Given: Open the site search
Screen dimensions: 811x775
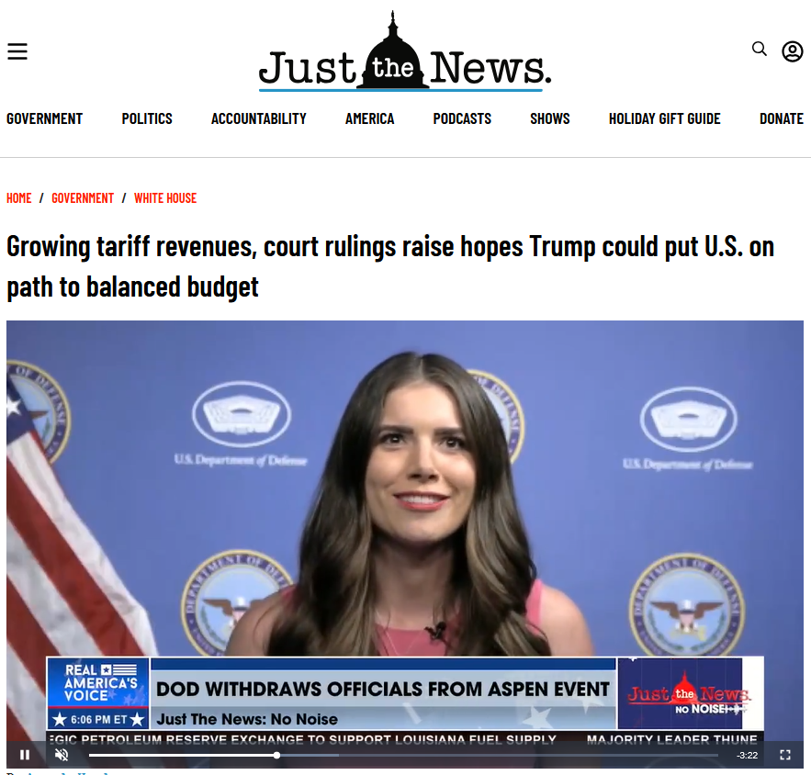Looking at the screenshot, I should (759, 49).
